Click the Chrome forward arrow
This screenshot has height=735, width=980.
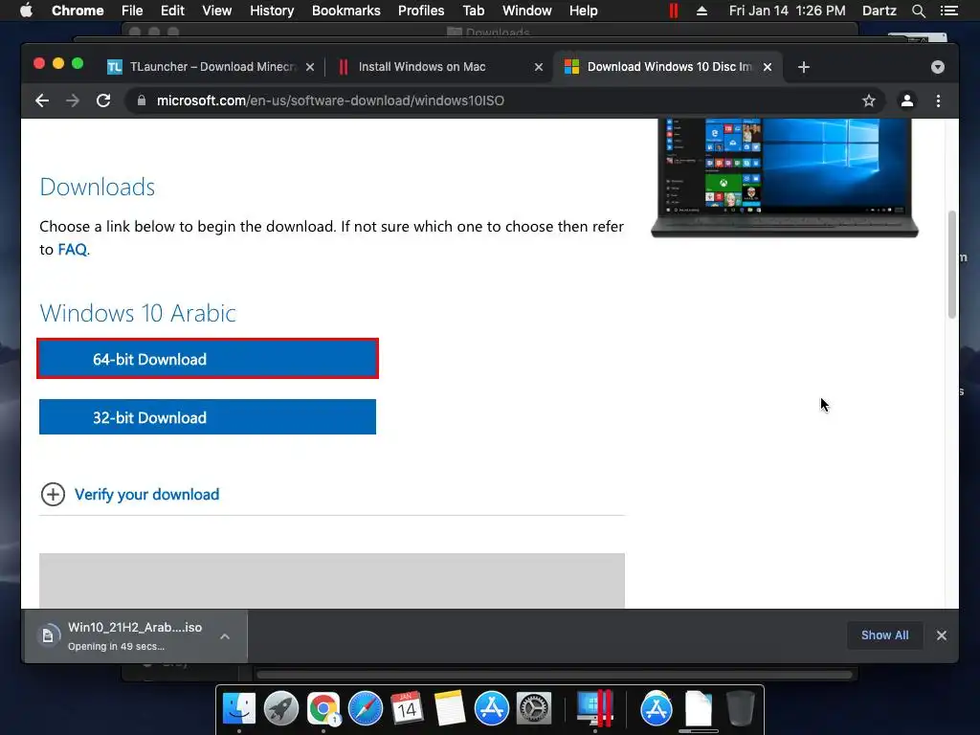(x=73, y=100)
